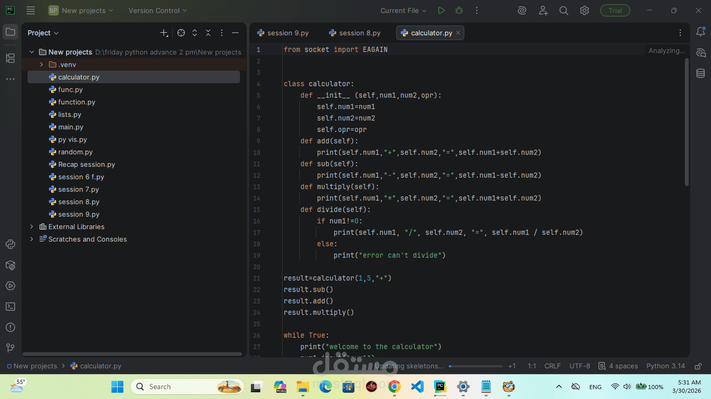Open line:column 1:1 position indicator

click(x=532, y=366)
